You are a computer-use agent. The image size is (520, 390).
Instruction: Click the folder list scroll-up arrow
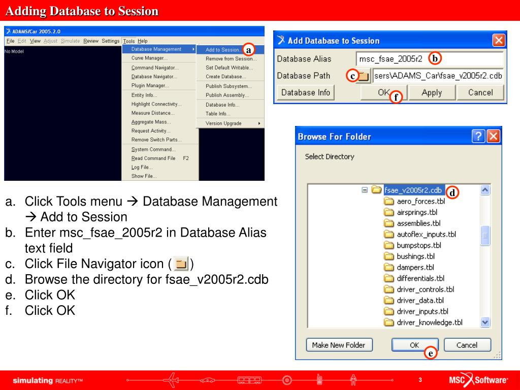(485, 190)
